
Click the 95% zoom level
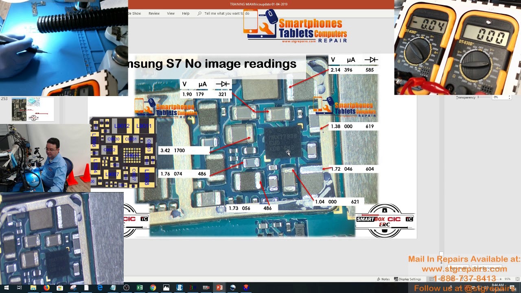[x=508, y=279]
